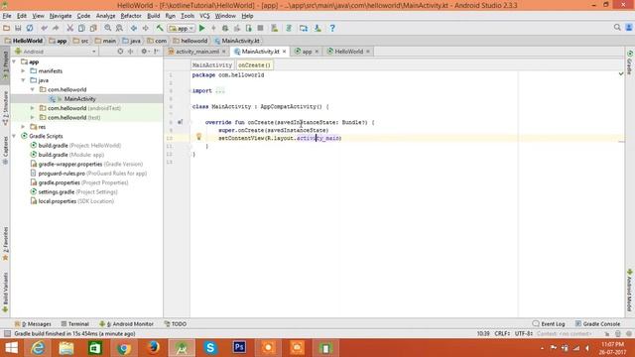Click the scroll from source target icon

120,52
